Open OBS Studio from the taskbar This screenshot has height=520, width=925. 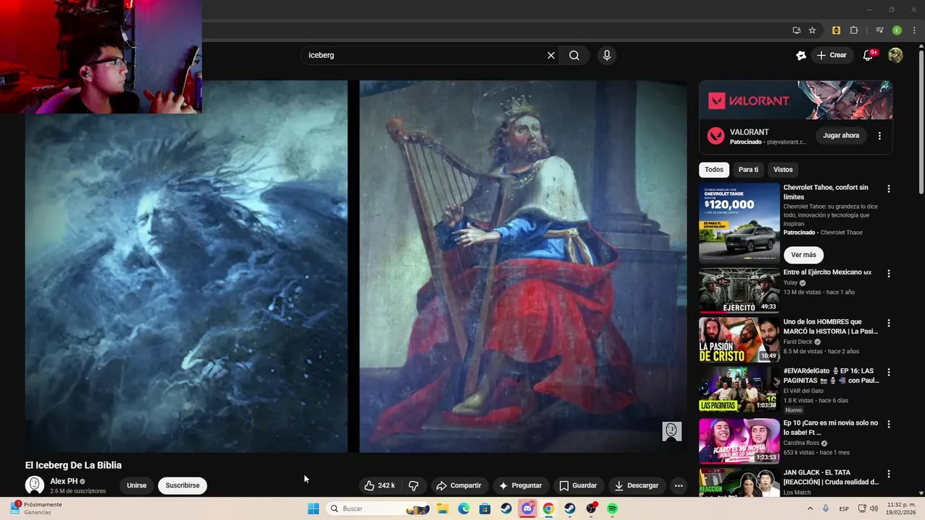coord(591,508)
